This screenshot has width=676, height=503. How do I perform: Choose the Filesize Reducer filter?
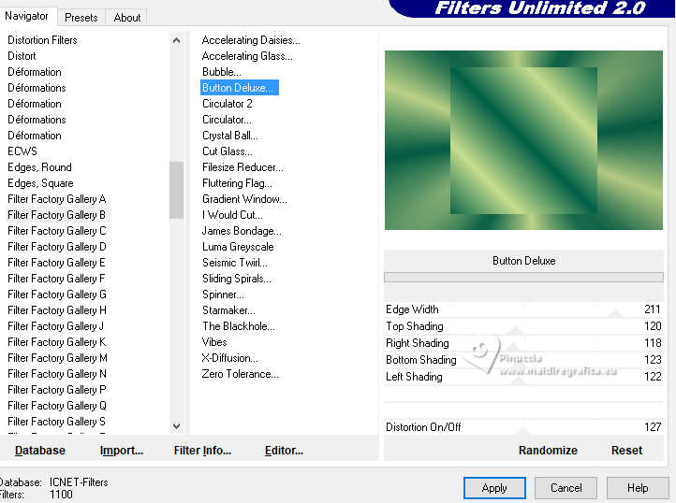point(242,167)
